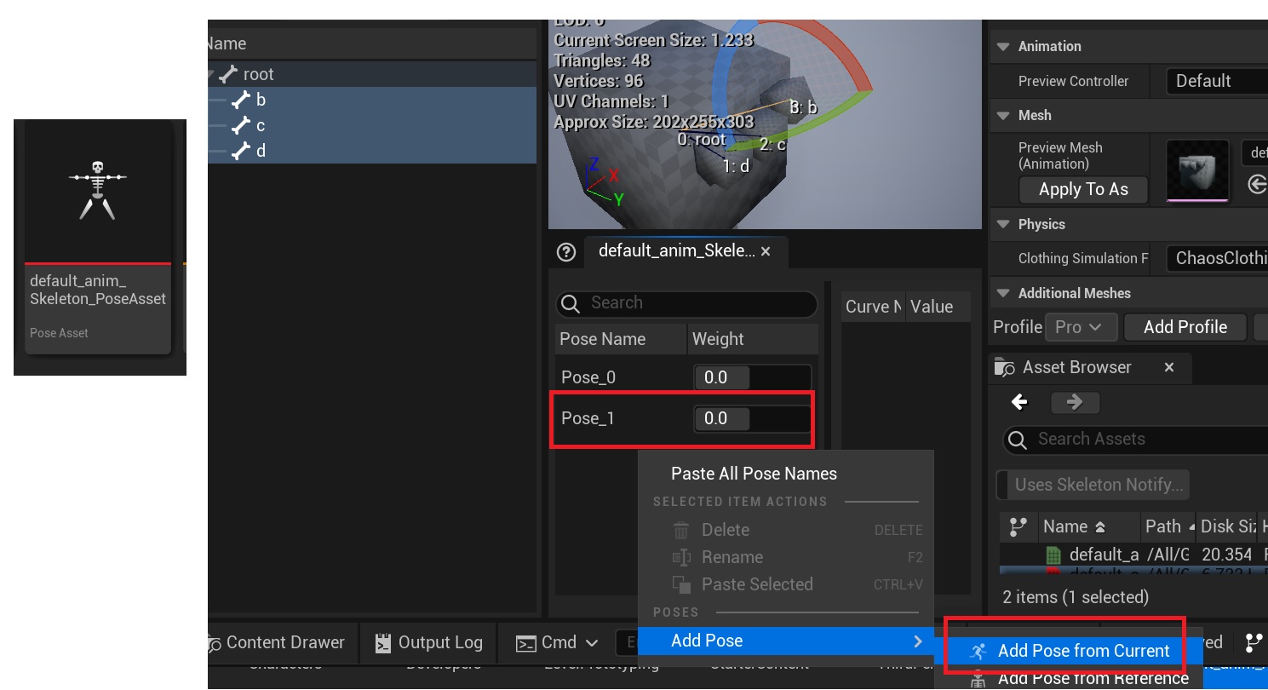Open the Clothing Simulation Factory dropdown
Screen dimensions: 1268x690
pos(1217,258)
